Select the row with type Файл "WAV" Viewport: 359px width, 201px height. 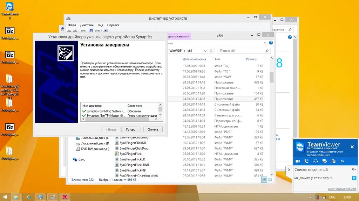tap(216, 77)
